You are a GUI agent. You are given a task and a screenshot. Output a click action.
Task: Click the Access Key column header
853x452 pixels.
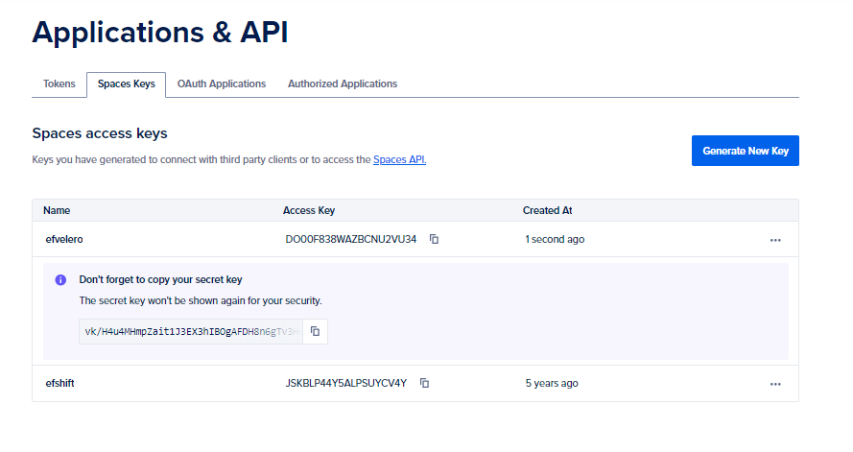pos(309,210)
